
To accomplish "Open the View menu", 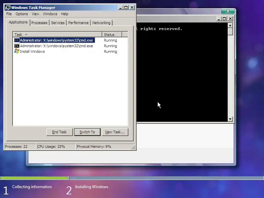I will (x=35, y=14).
